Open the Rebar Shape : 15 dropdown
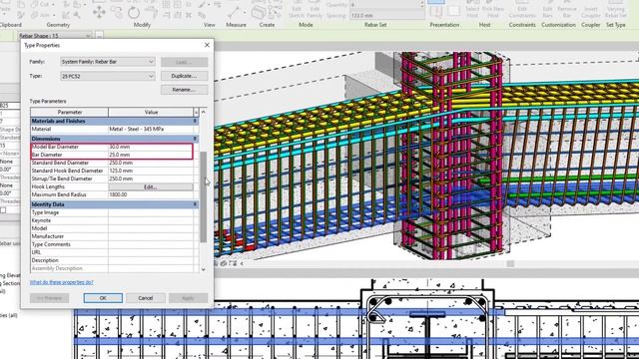 (55, 36)
